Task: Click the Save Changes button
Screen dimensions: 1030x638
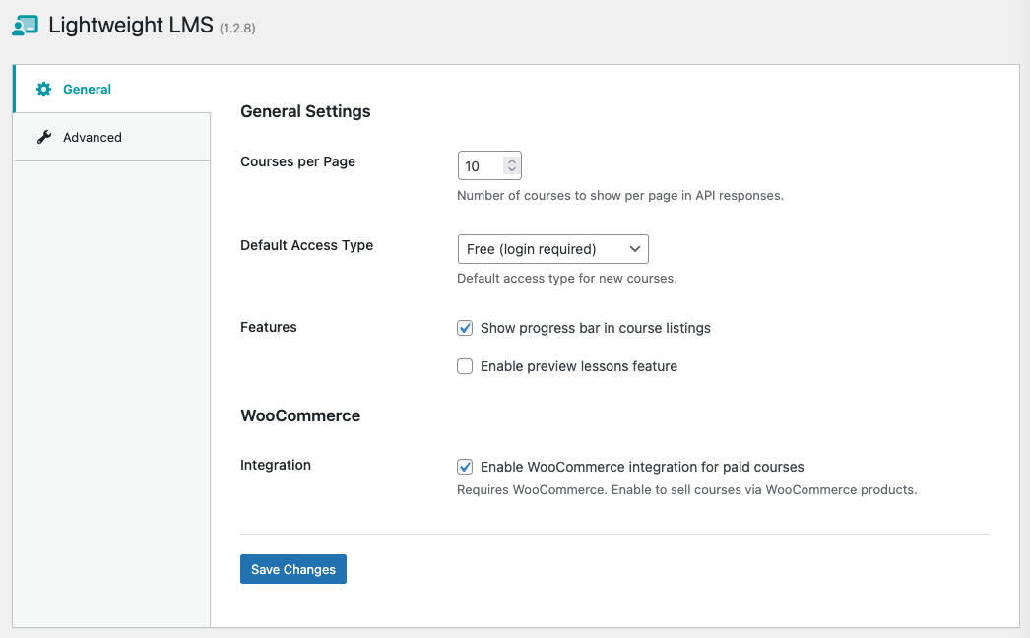Action: (x=292, y=569)
